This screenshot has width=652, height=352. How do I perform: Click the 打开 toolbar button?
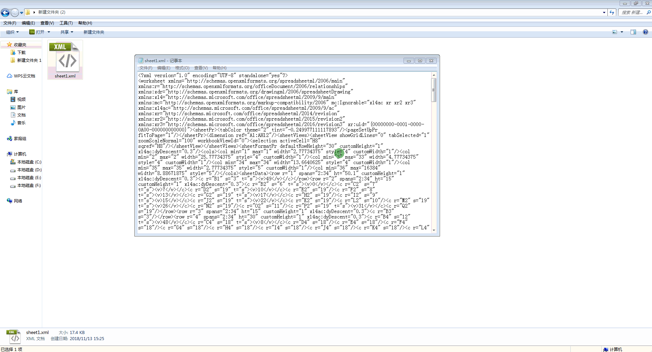click(x=37, y=32)
